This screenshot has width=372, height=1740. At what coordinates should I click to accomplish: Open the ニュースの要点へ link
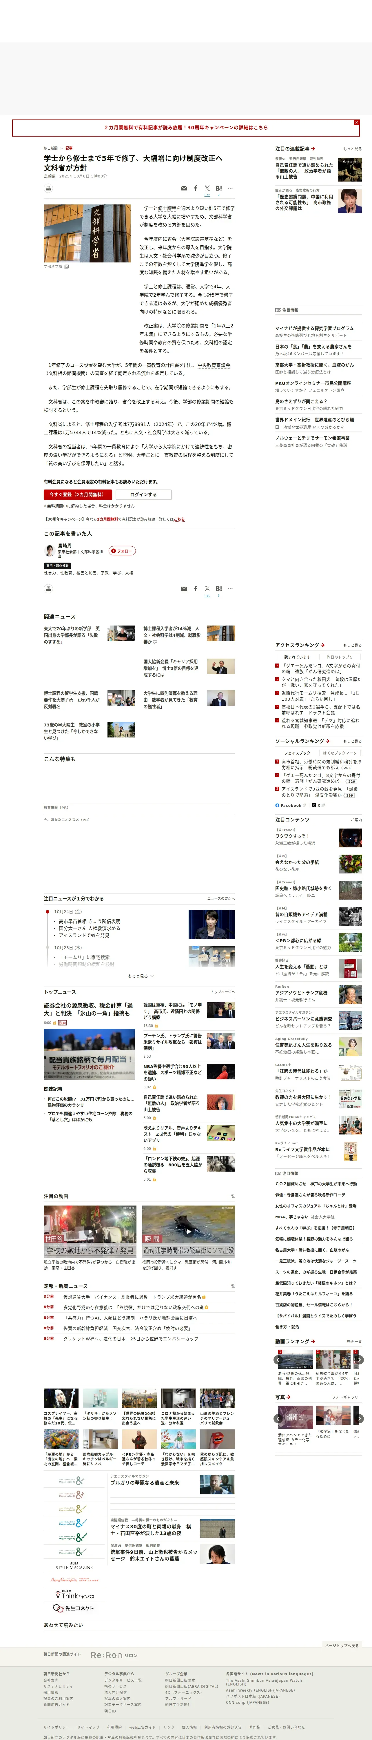point(221,898)
